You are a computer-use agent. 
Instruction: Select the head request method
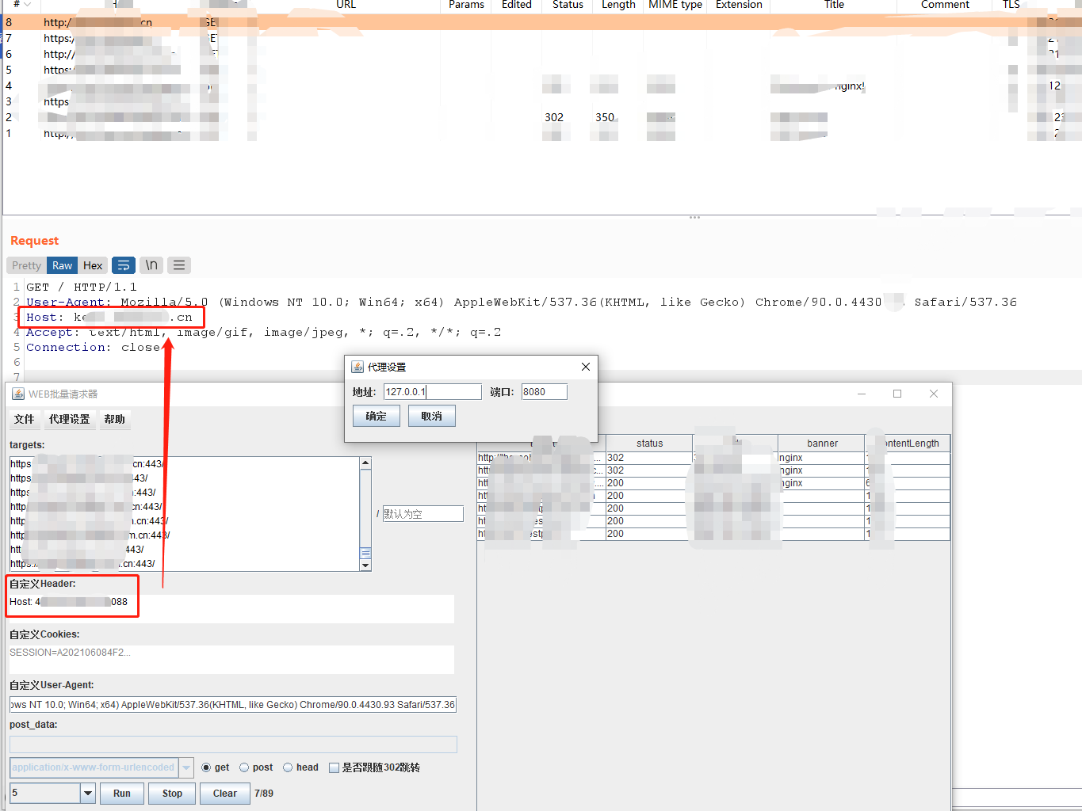[x=287, y=767]
